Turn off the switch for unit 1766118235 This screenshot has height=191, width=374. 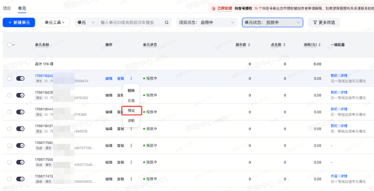pyautogui.click(x=20, y=95)
